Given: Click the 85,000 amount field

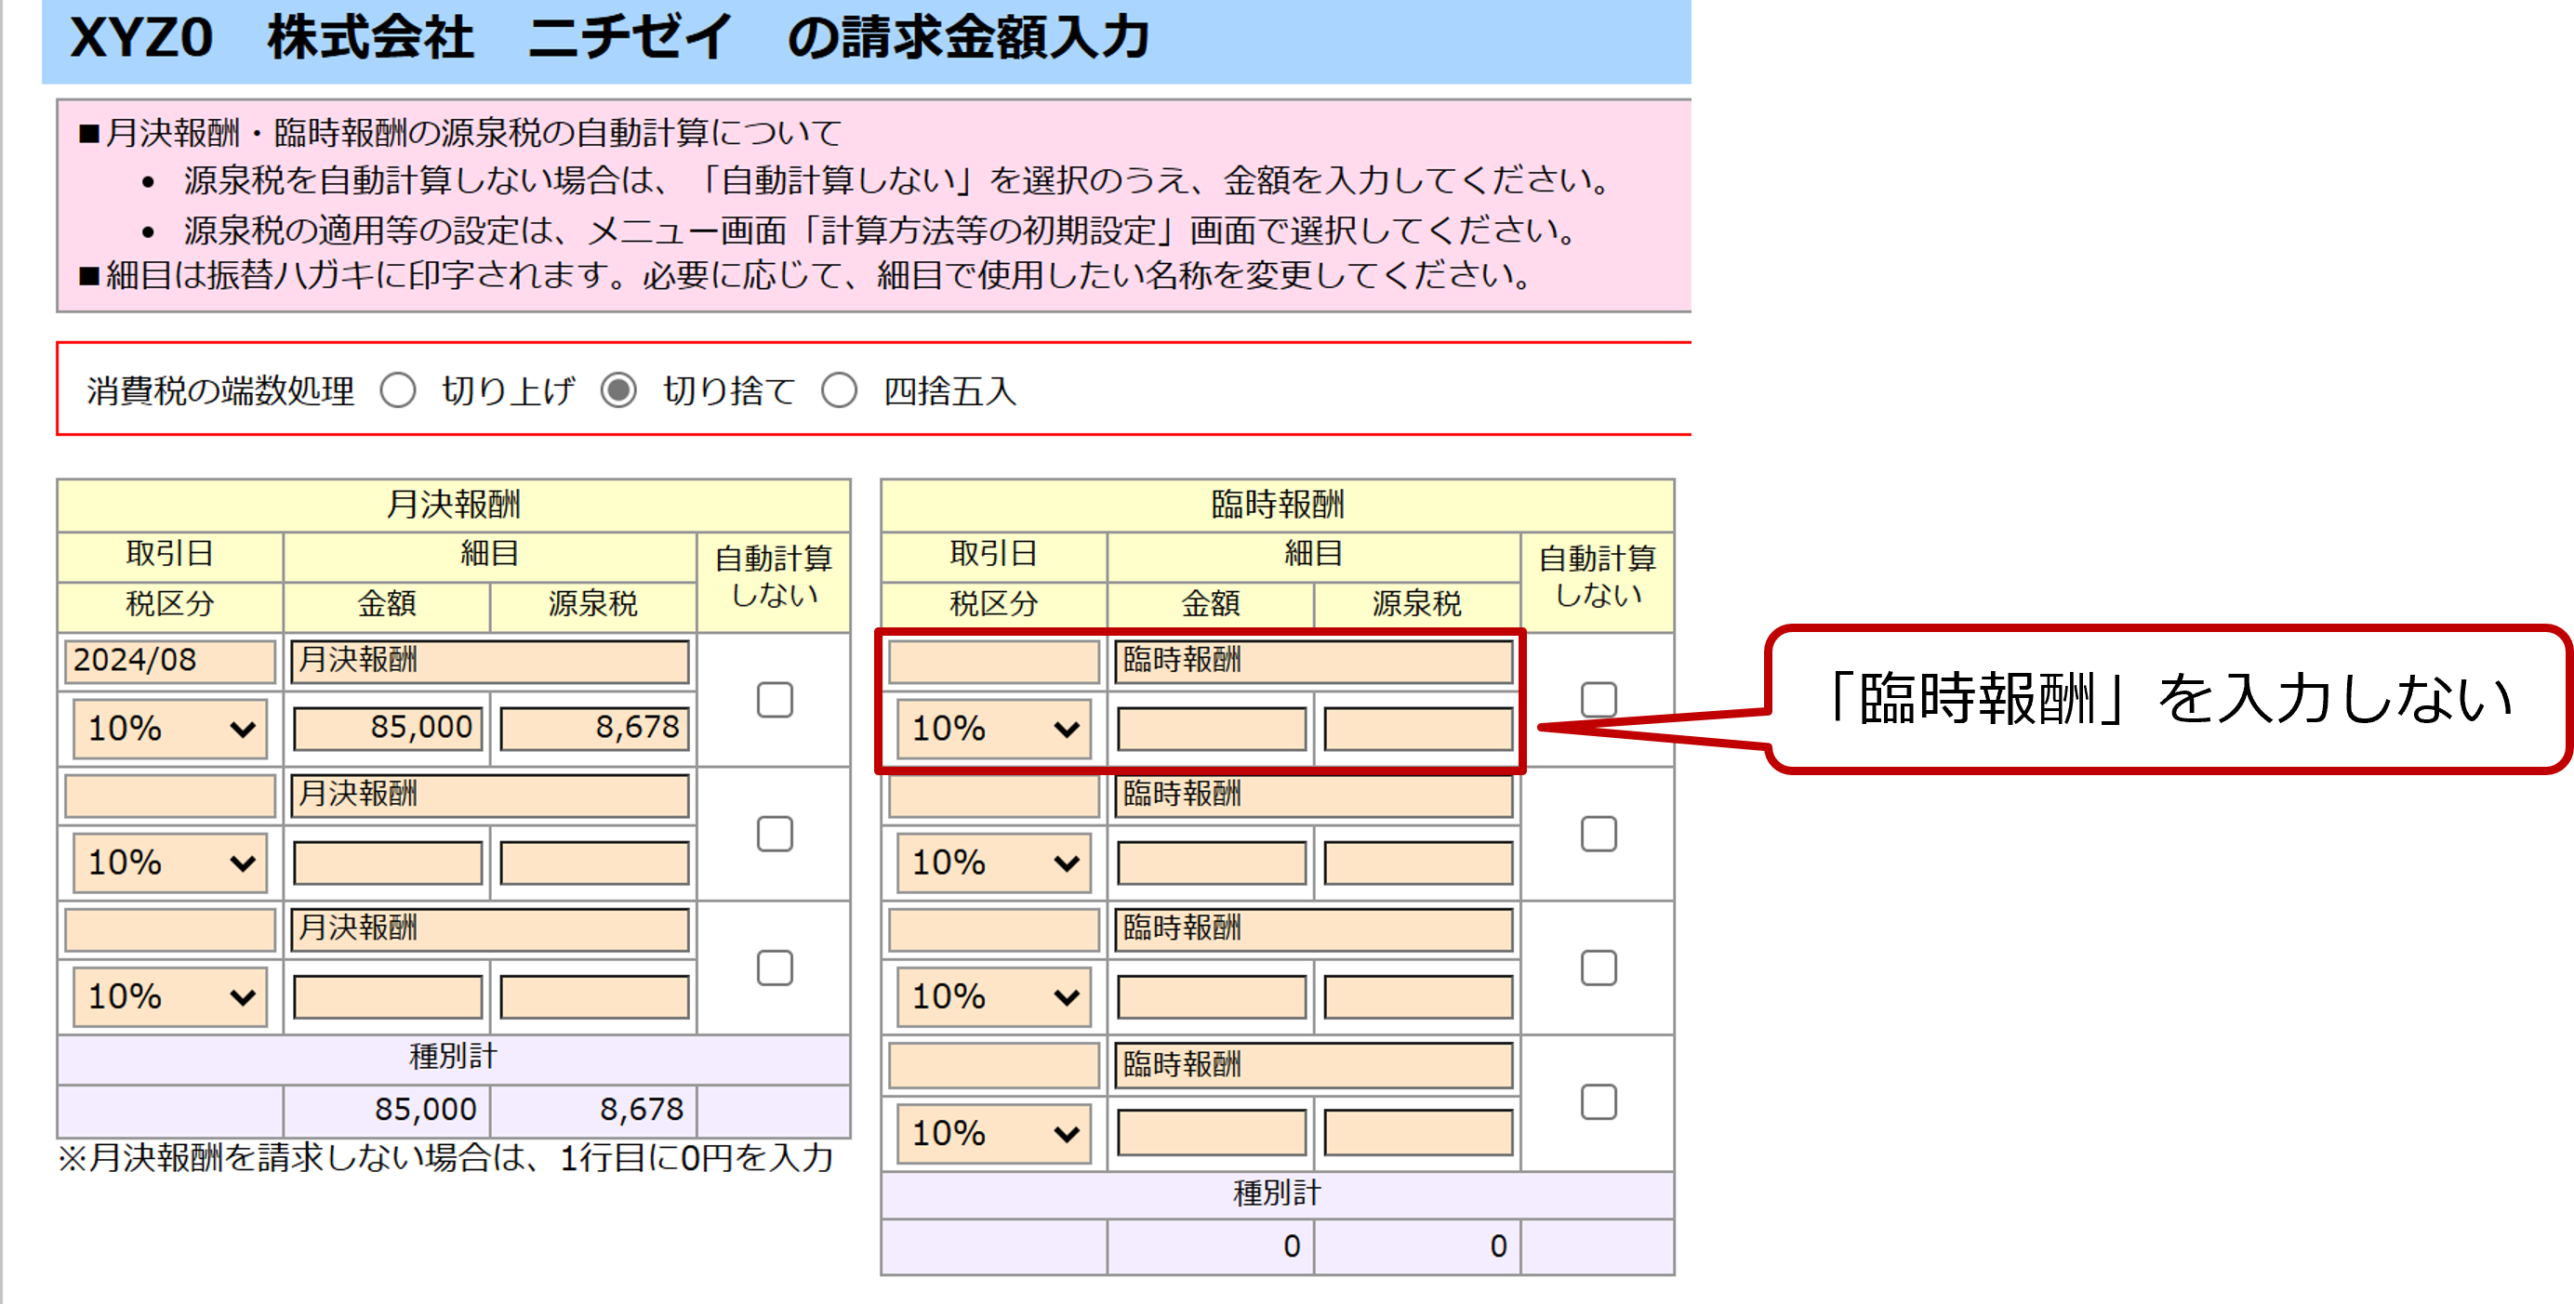Looking at the screenshot, I should pos(388,729).
